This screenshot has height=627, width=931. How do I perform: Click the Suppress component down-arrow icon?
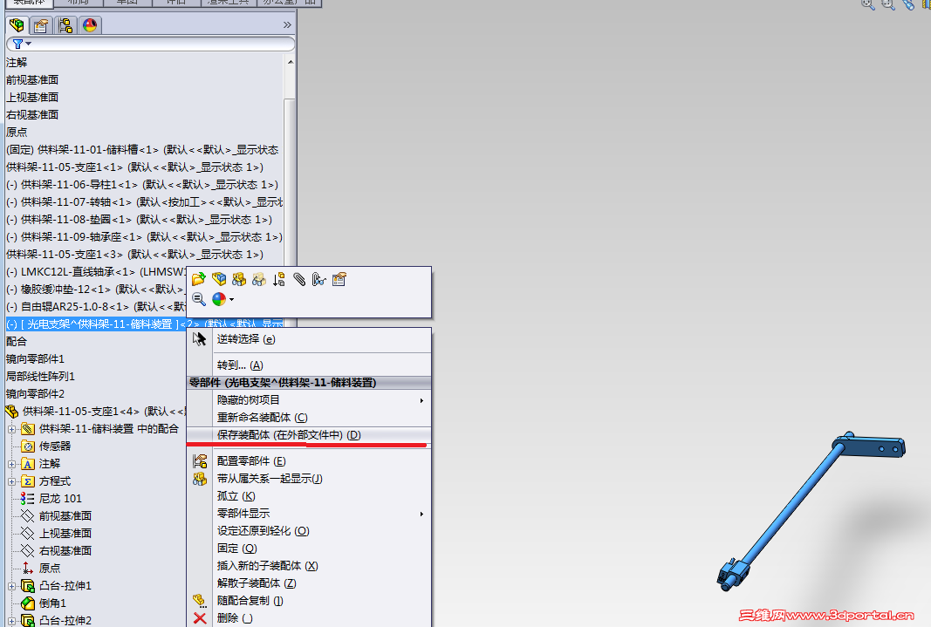click(x=278, y=280)
